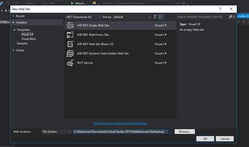
Task: Open the File System web location dropdown
Action: point(56,132)
